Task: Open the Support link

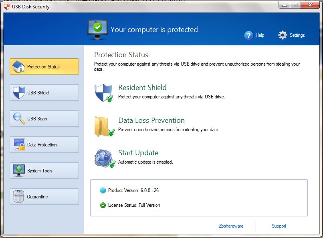Action: (x=279, y=226)
